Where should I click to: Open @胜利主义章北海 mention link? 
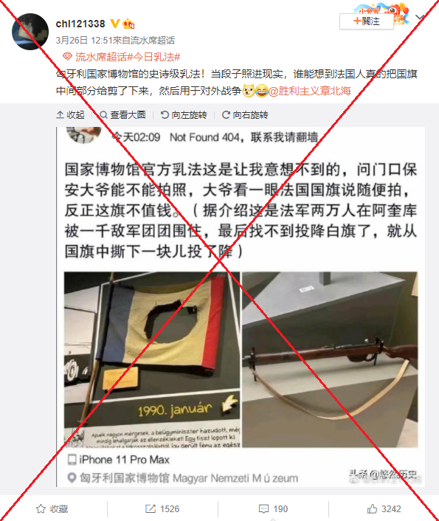(310, 91)
